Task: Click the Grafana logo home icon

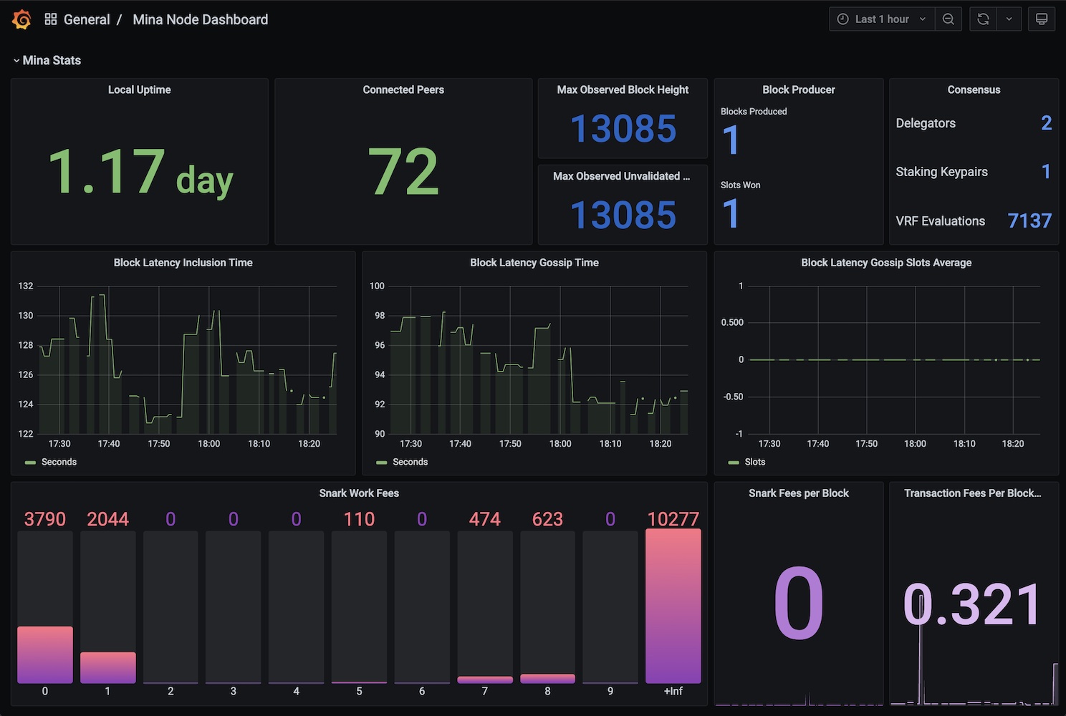Action: [x=21, y=19]
